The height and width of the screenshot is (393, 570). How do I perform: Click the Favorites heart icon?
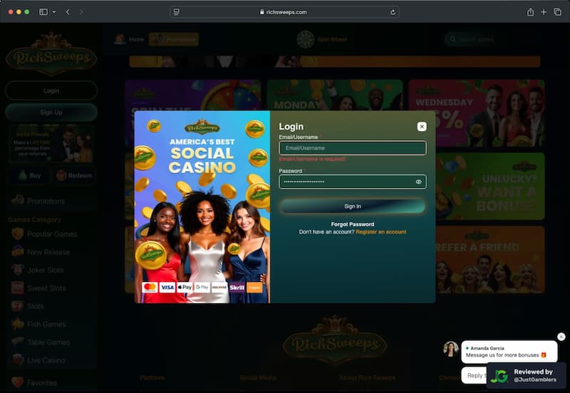[x=17, y=382]
